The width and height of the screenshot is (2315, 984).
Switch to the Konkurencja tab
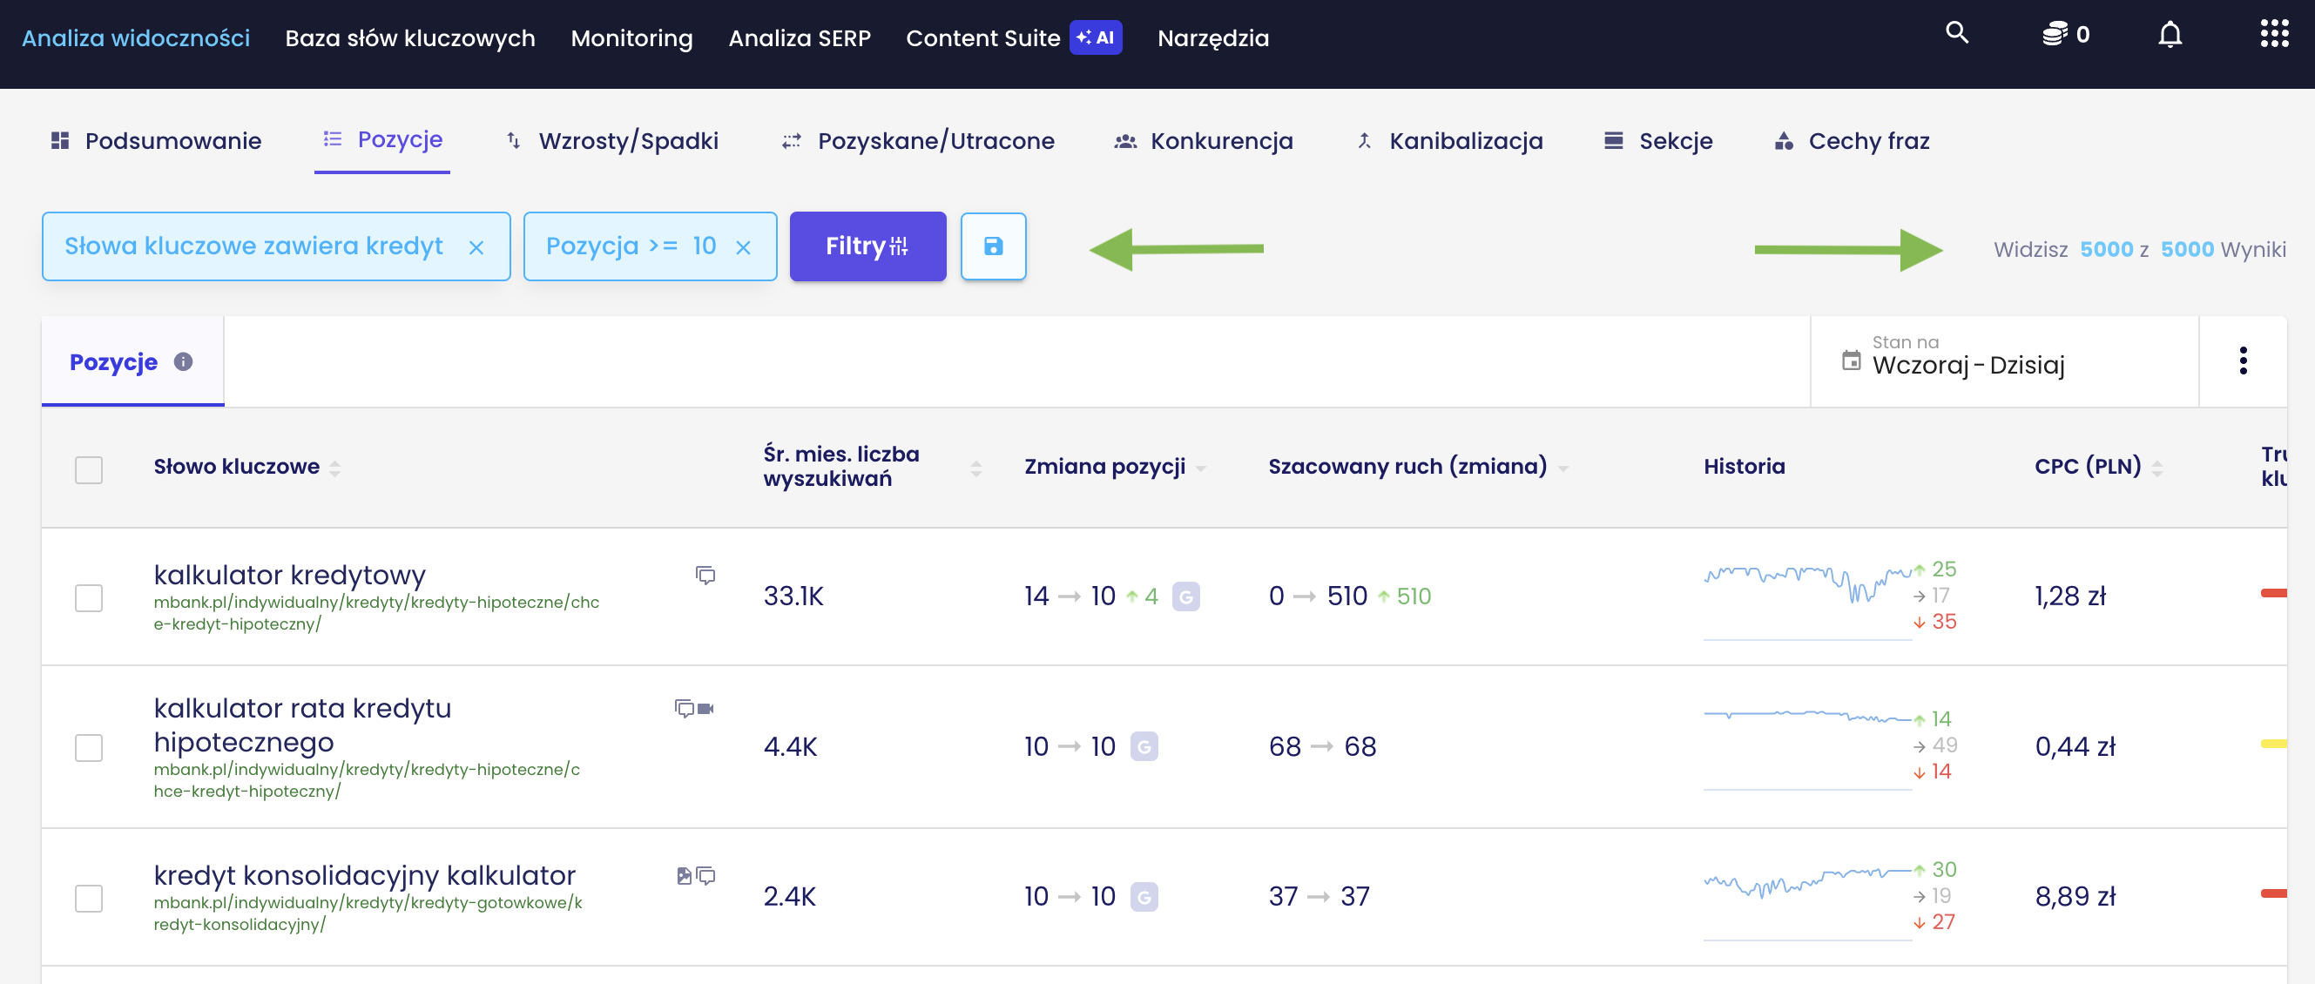(1204, 140)
